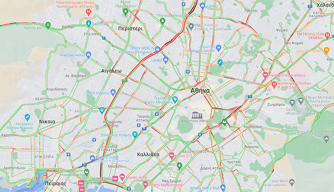334x192 pixels.
Task: Click the Κατράκειο Θέατρο Νίκαιας marker
Action: coord(27,117)
